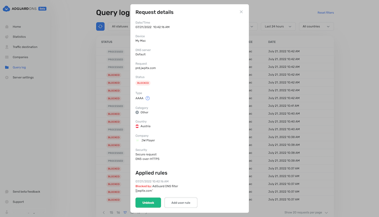Viewport: 379px width, 217px height.
Task: Click the ||jwpltx.com^ rule text
Action: 144,190
